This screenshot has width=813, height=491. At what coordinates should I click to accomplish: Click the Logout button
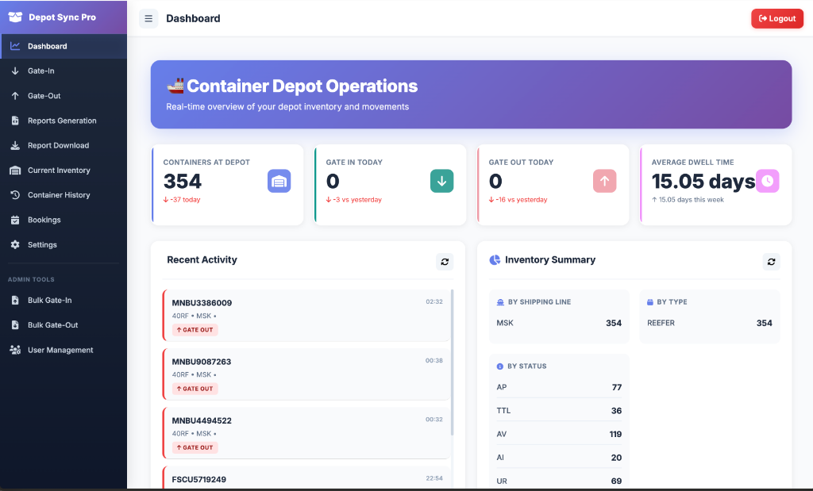(x=776, y=17)
